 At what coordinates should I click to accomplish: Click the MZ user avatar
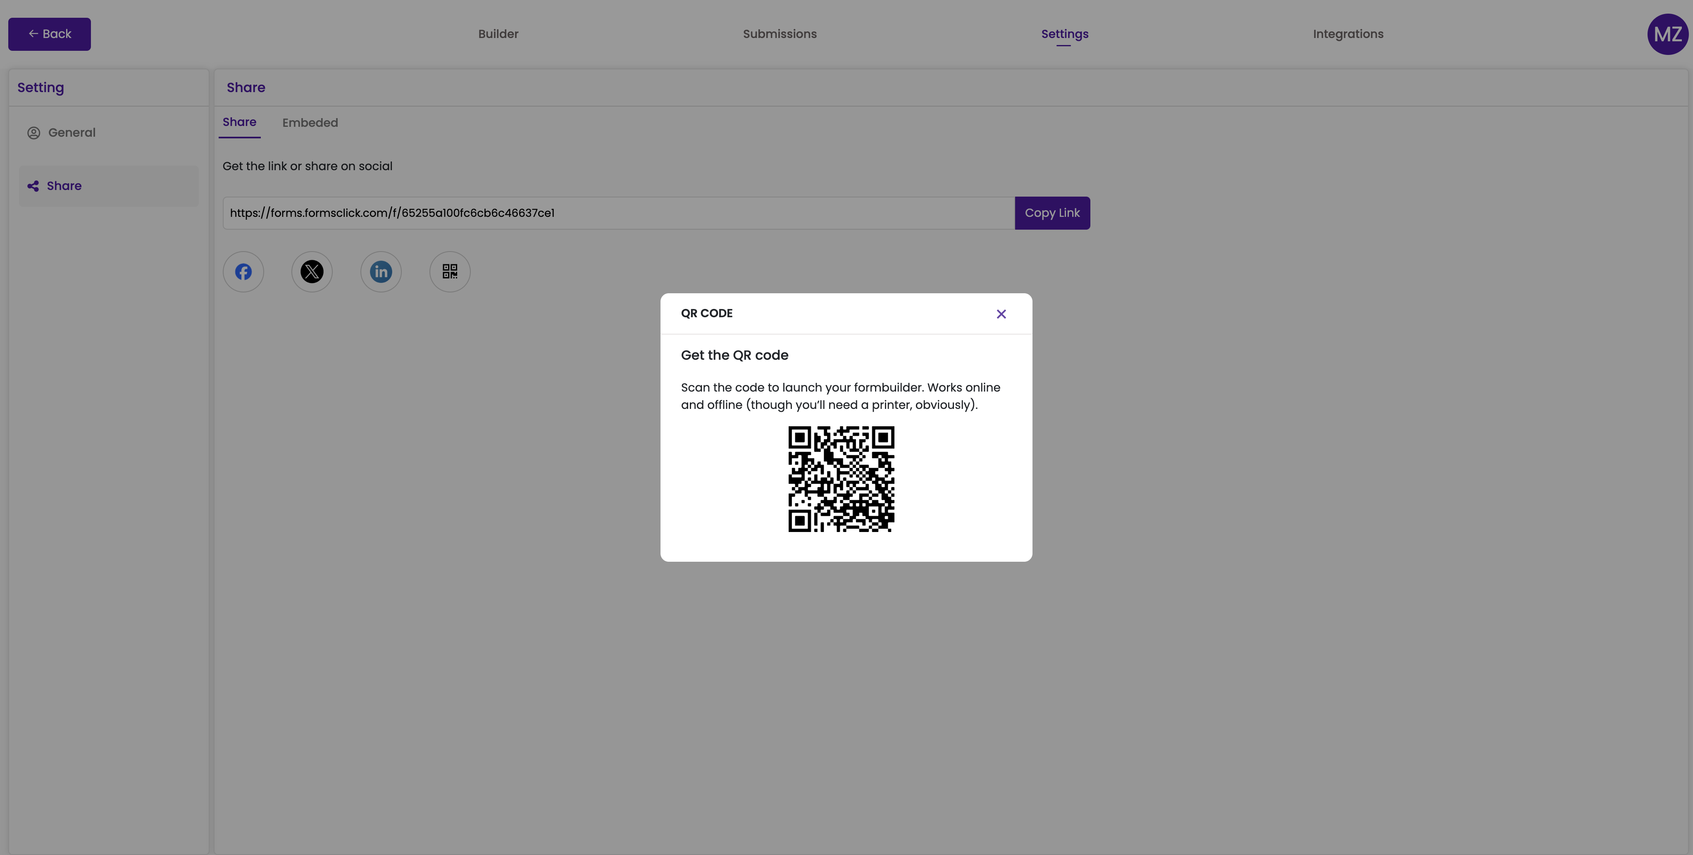click(x=1667, y=34)
